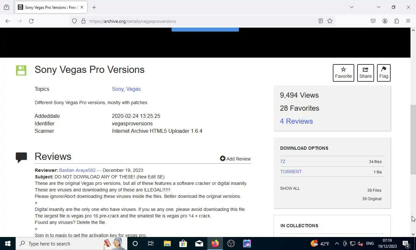The height and width of the screenshot is (250, 416).
Task: Focus the archive.org address bar
Action: 201,21
